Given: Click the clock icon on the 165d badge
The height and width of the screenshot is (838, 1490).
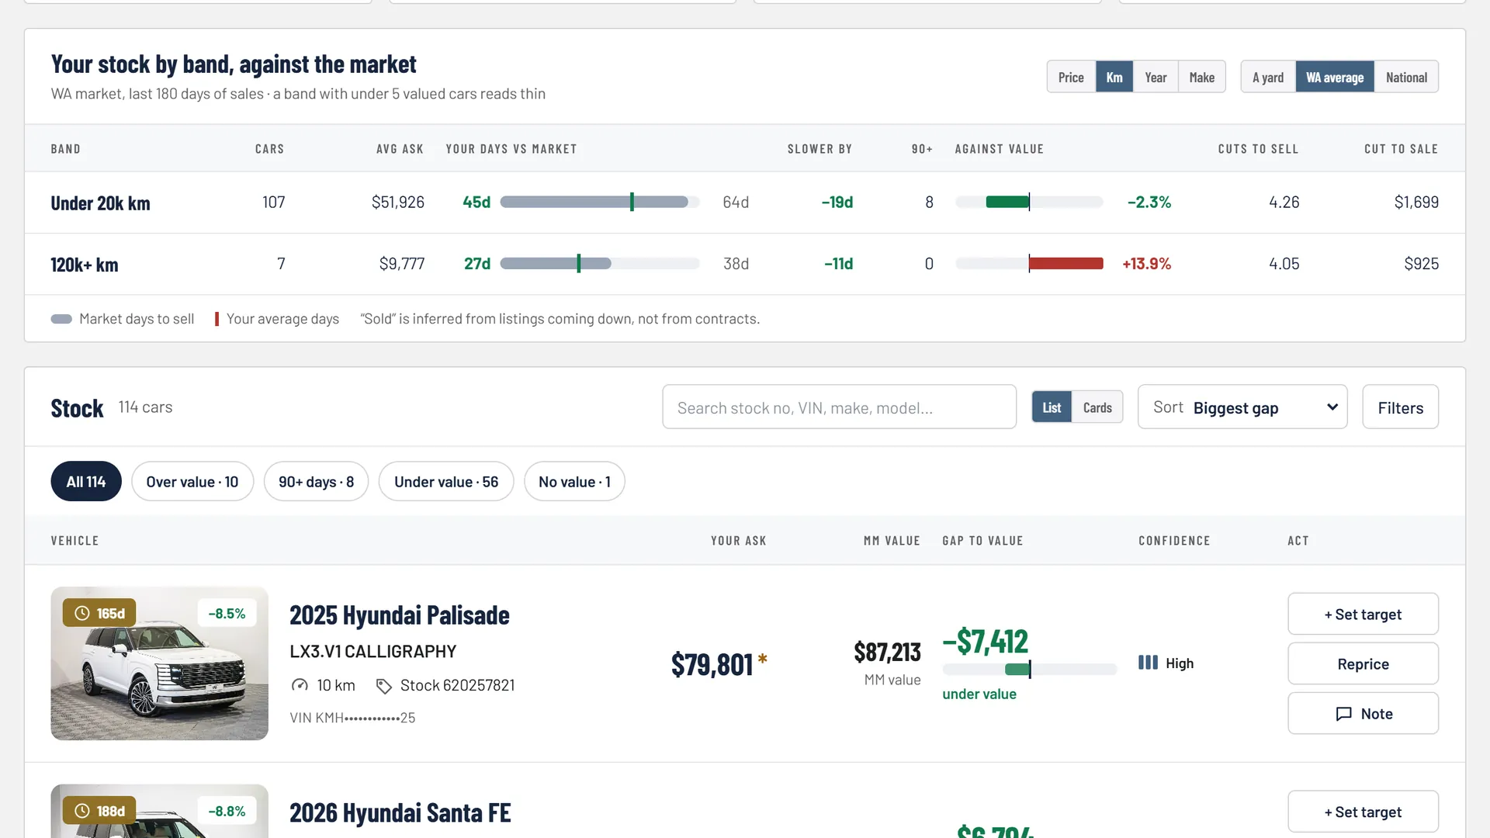Looking at the screenshot, I should click(81, 614).
